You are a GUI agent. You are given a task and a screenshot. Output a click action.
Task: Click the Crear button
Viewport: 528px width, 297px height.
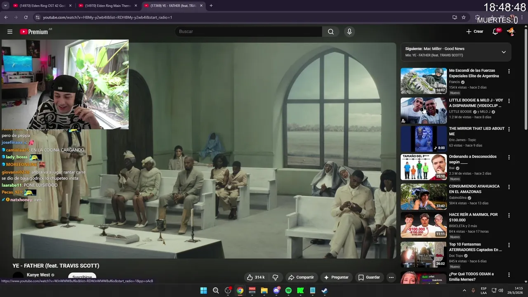tap(474, 32)
